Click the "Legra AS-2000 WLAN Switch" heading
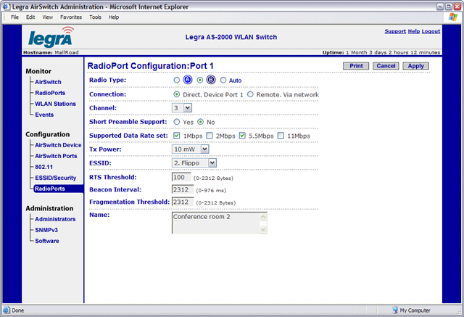Image resolution: width=464 pixels, height=317 pixels. tap(231, 37)
